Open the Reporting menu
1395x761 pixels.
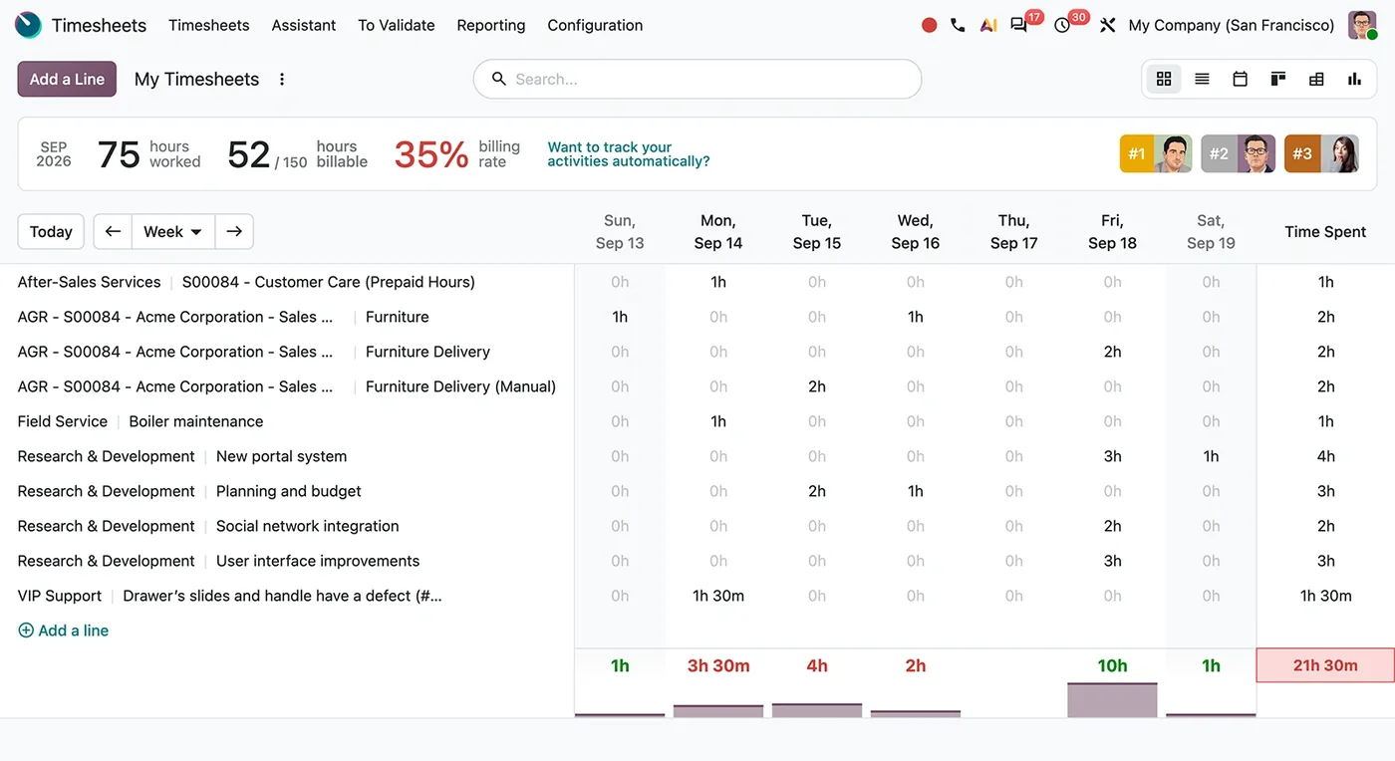point(491,25)
